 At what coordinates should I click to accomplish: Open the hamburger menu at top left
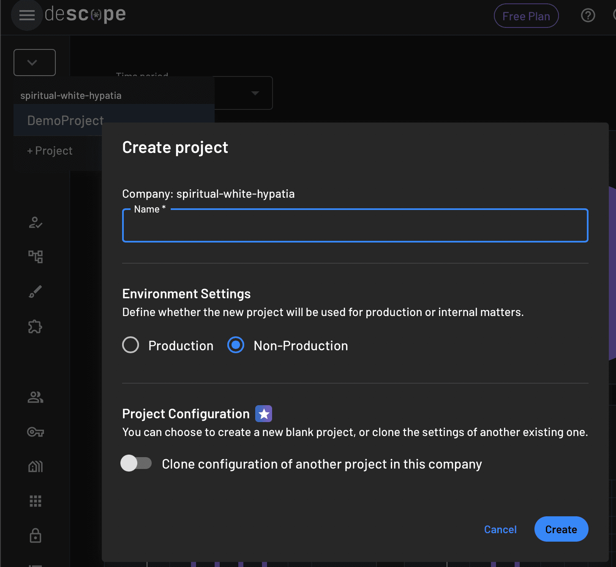click(x=27, y=15)
